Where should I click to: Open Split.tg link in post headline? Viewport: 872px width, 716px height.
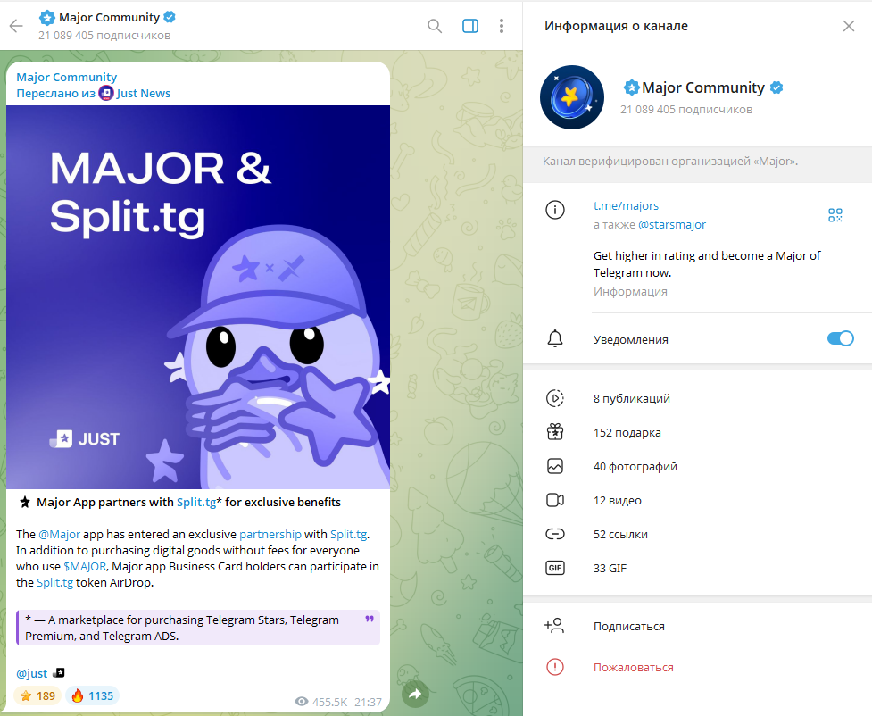(196, 502)
